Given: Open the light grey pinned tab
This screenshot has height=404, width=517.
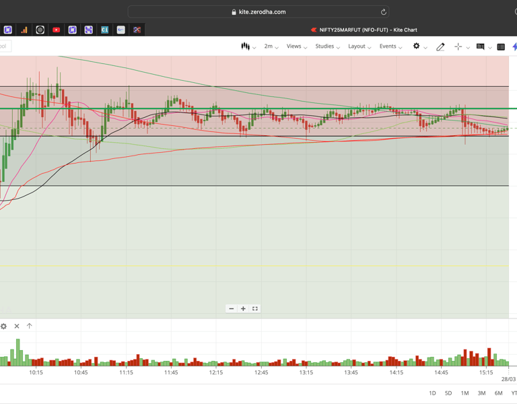Looking at the screenshot, I should tap(121, 30).
